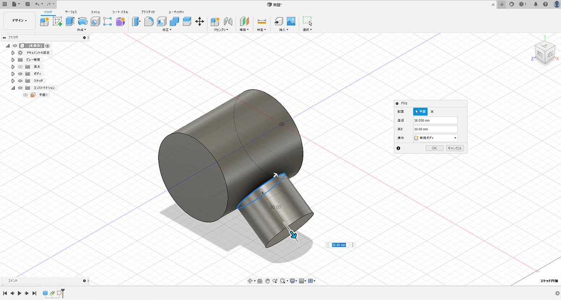
Task: Open the Pan hand tool
Action: tap(268, 281)
